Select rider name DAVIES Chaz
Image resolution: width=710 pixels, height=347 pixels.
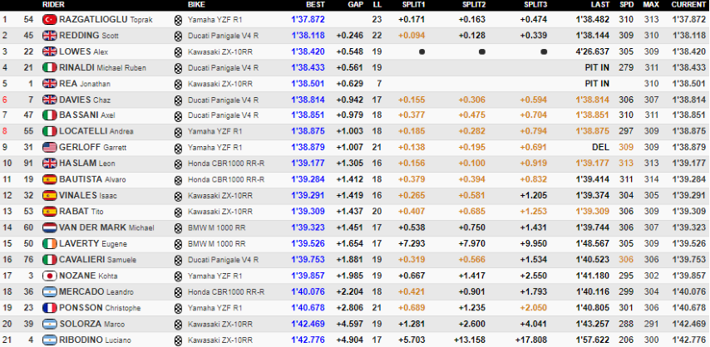pos(85,100)
